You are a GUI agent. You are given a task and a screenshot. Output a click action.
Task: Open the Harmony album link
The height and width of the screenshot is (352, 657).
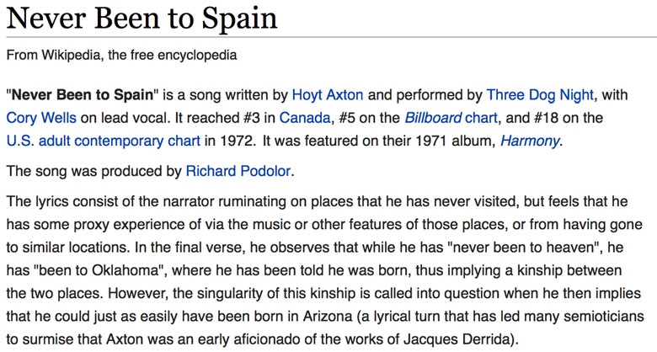(530, 141)
